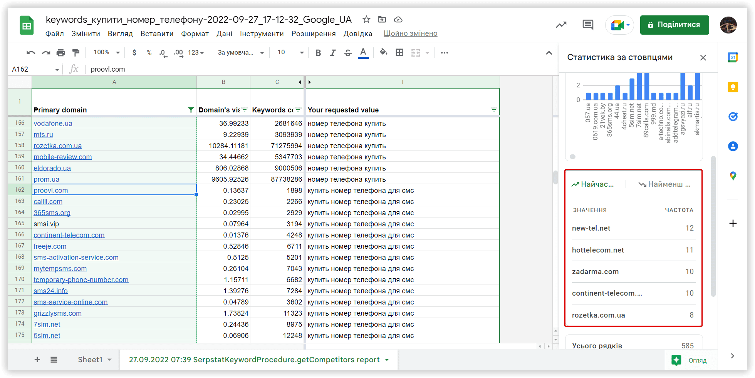The width and height of the screenshot is (755, 378).
Task: Open the fill color picker
Action: tap(383, 52)
